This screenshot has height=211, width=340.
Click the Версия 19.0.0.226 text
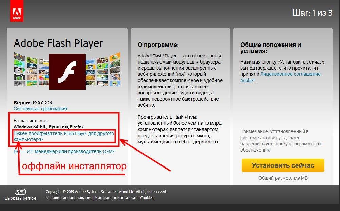[x=33, y=103]
